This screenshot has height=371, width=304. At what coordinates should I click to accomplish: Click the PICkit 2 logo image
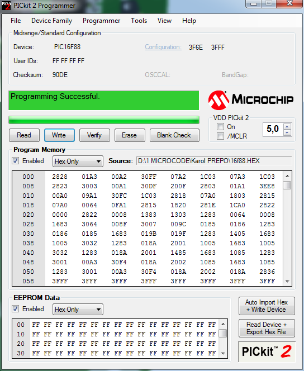[x=267, y=351]
